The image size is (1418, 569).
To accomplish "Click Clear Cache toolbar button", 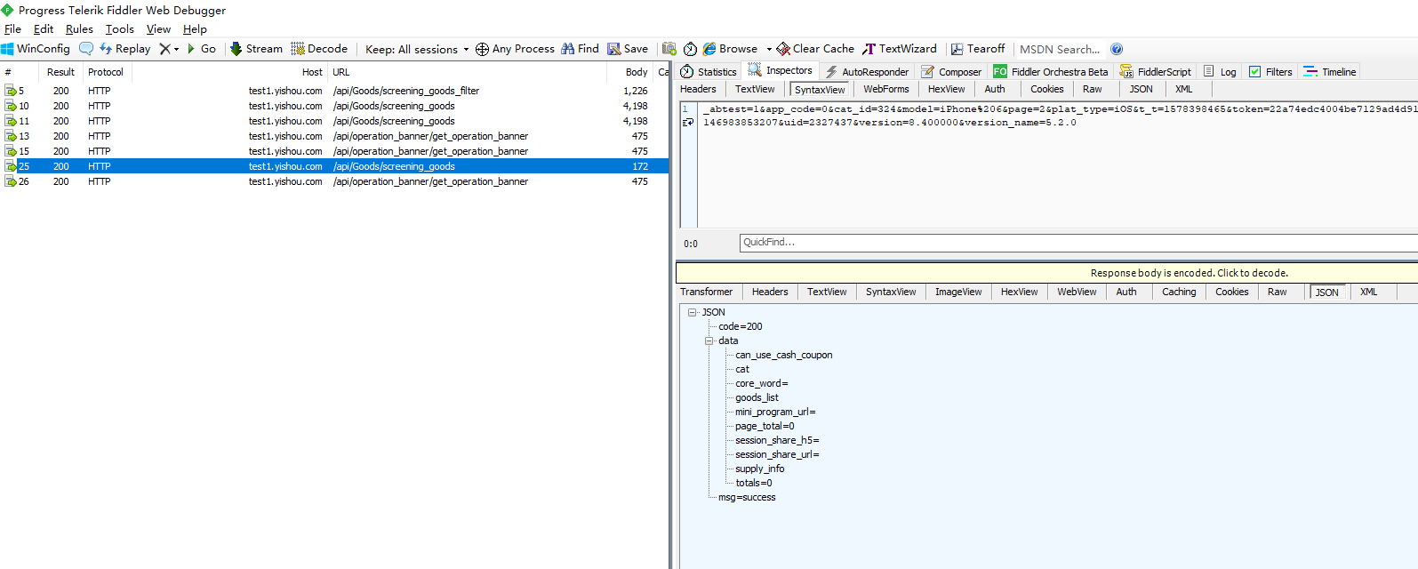I will (815, 49).
